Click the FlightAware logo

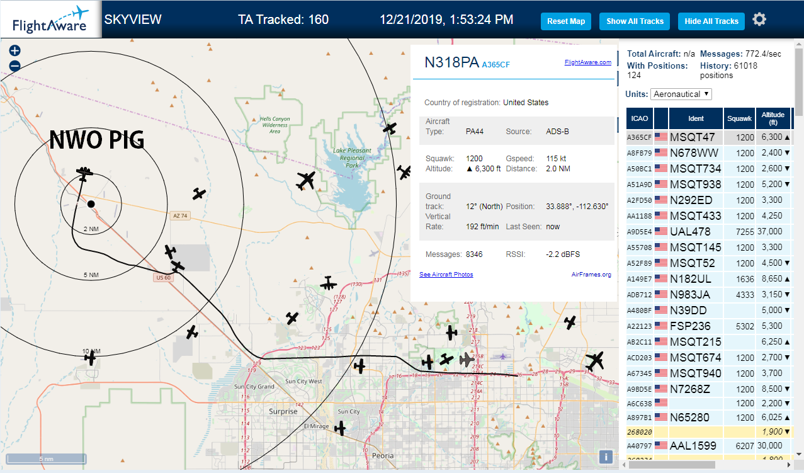tap(50, 20)
